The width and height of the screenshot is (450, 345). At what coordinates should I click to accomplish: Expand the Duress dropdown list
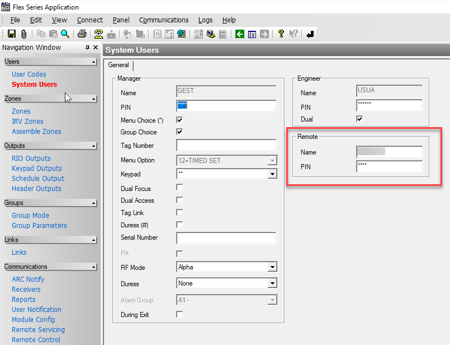tap(272, 284)
